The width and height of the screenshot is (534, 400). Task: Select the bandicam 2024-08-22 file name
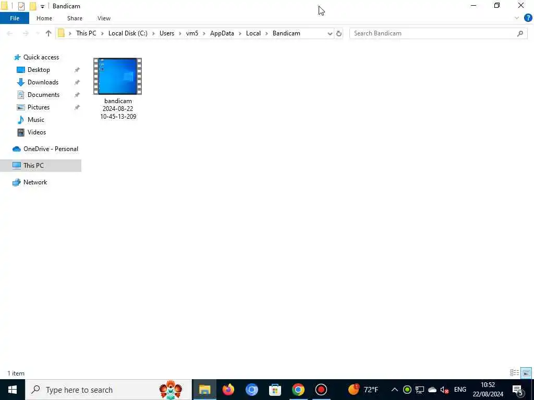coord(118,109)
